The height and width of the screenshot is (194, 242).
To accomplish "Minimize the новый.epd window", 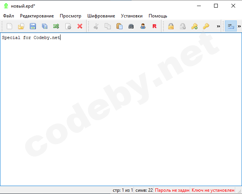I will pos(199,6).
